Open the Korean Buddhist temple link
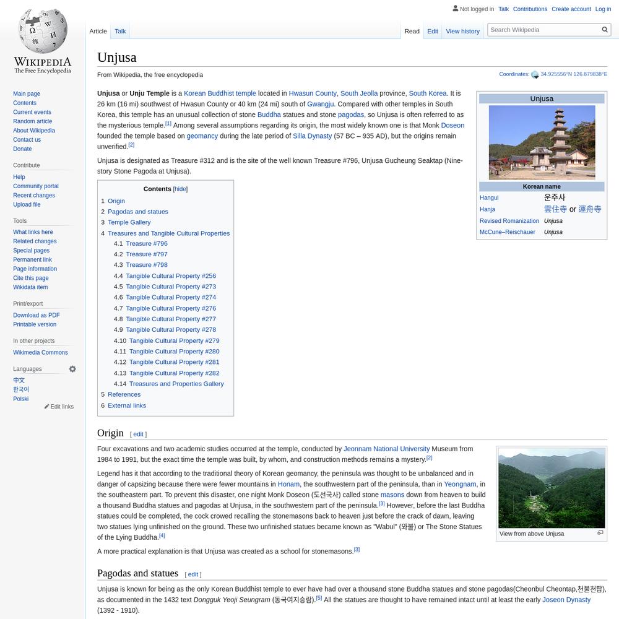 (220, 93)
